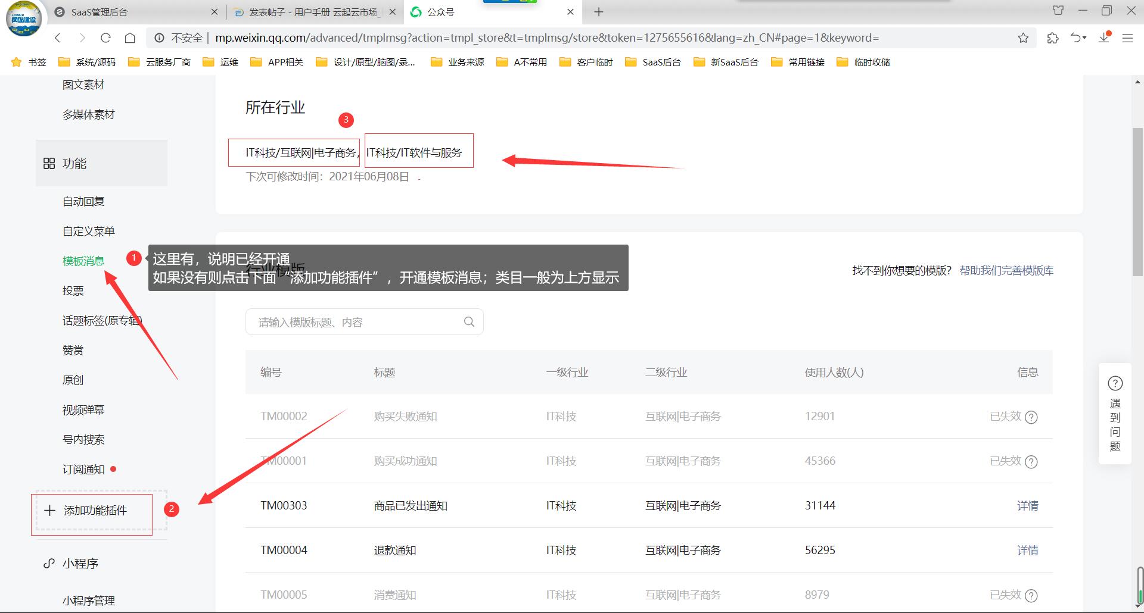
Task: Click the help icon in TM00005 row
Action: coord(1031,596)
